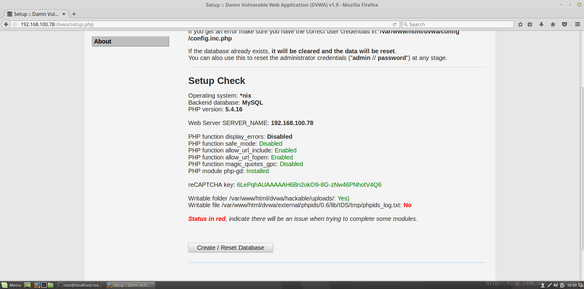Go to Firefox home page icon
This screenshot has height=289, width=584.
tap(553, 24)
